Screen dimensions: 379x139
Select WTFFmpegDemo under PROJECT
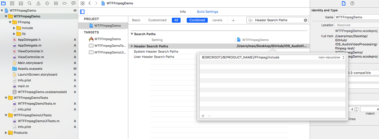(103, 26)
